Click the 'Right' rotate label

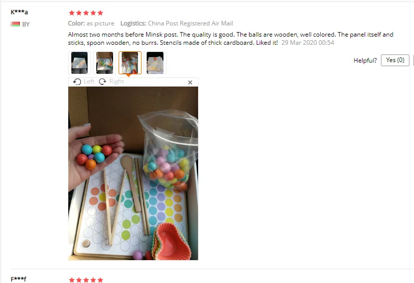point(117,81)
